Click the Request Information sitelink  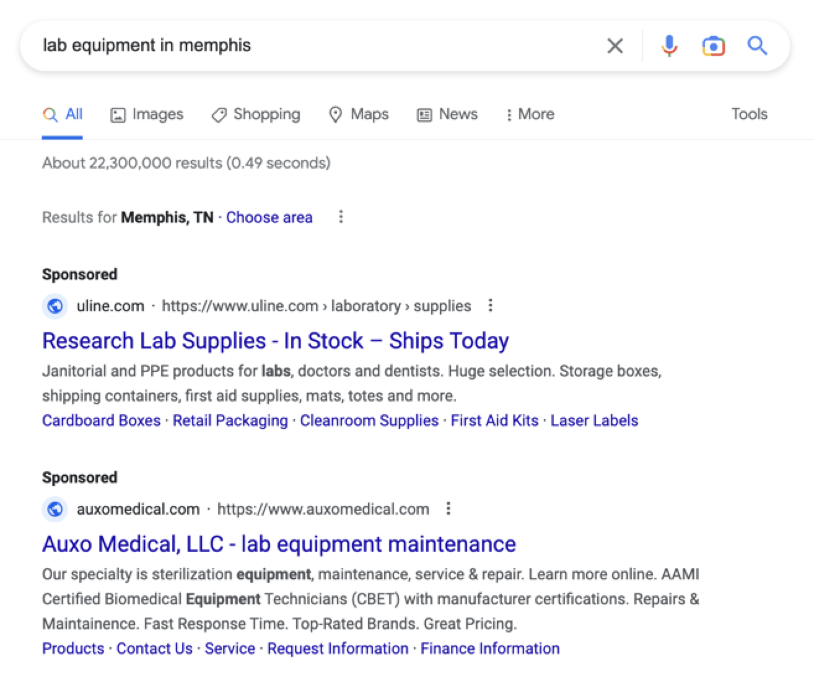coord(338,649)
